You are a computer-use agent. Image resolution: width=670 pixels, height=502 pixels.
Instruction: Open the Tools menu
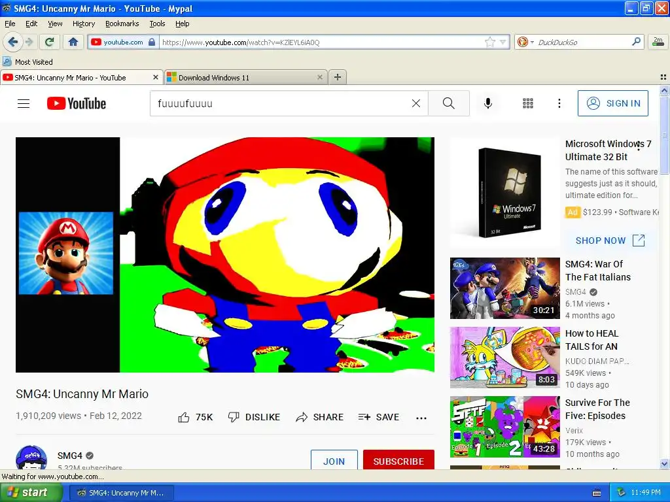click(157, 24)
